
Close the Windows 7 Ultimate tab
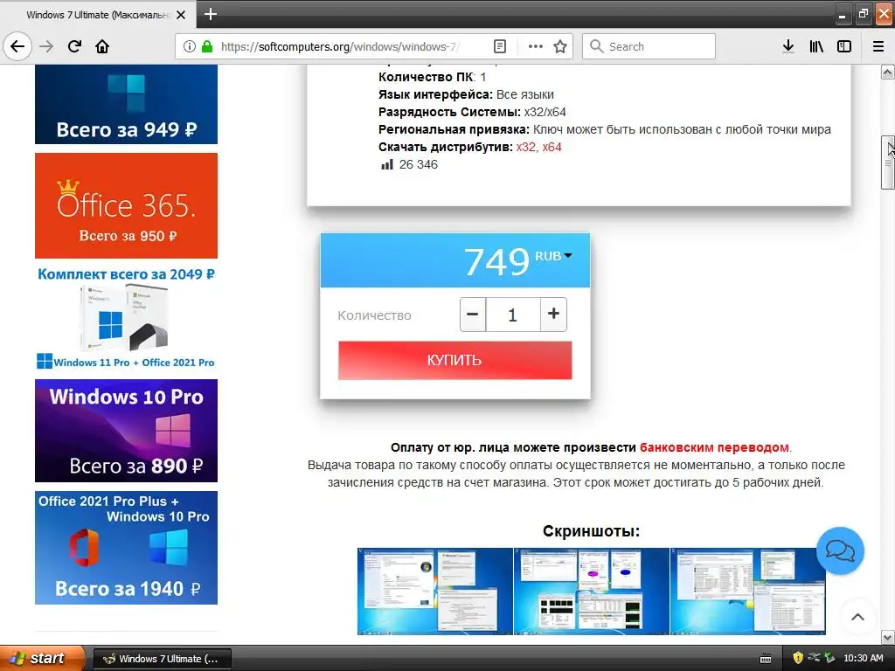[x=181, y=15]
